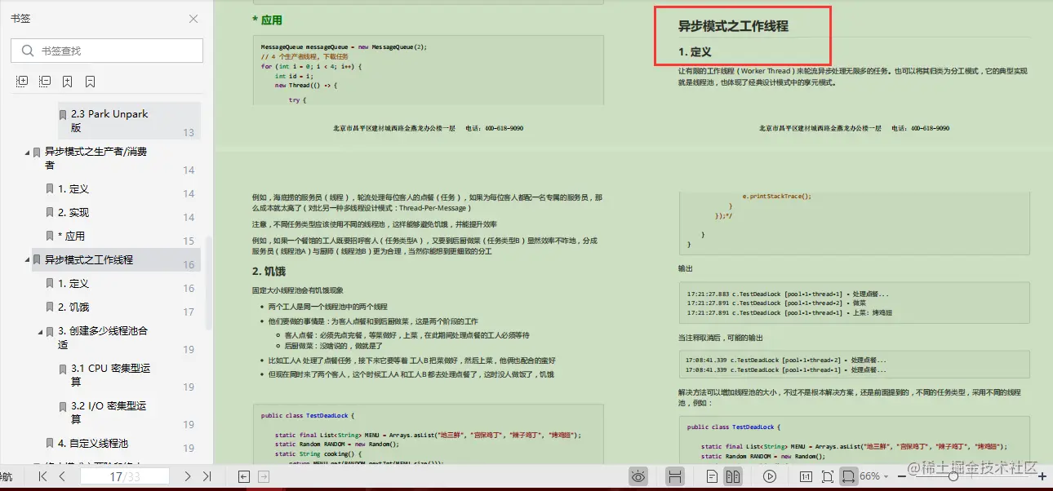Screen dimensions: 1053x491
Task: Go to the last page
Action: (x=206, y=476)
